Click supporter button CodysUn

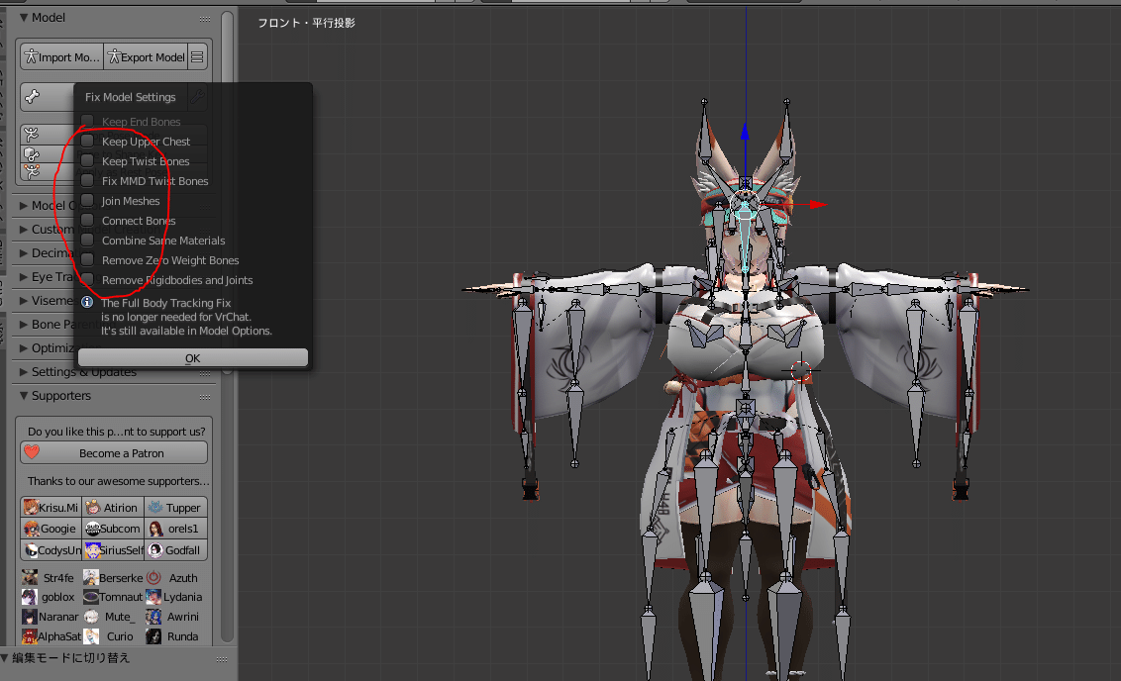[x=51, y=550]
